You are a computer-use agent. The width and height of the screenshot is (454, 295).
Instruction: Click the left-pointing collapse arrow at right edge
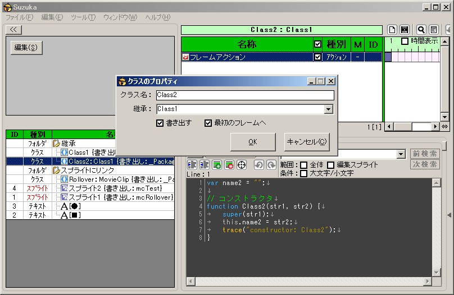click(x=449, y=215)
